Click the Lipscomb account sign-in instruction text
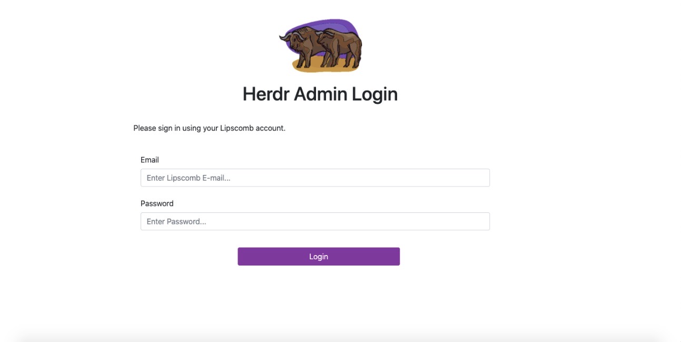The height and width of the screenshot is (342, 681). (209, 128)
